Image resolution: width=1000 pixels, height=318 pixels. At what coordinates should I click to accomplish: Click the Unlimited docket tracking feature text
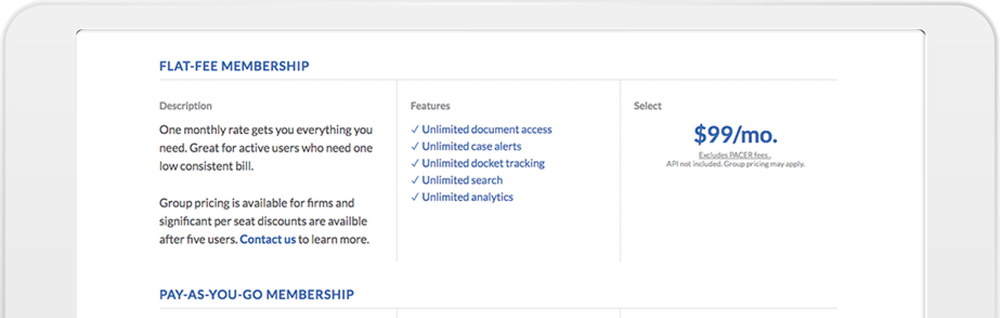click(x=483, y=163)
